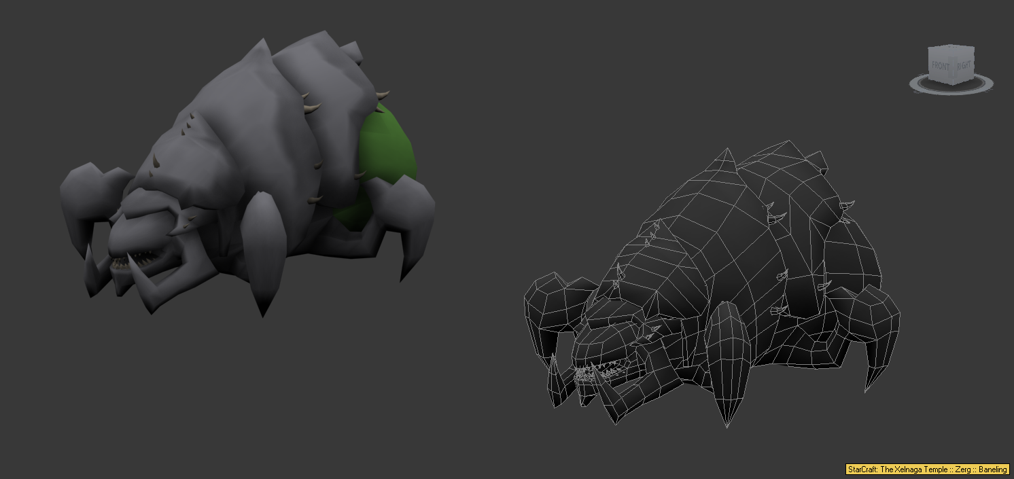Toggle the left edge of the ViewCube

(x=929, y=64)
